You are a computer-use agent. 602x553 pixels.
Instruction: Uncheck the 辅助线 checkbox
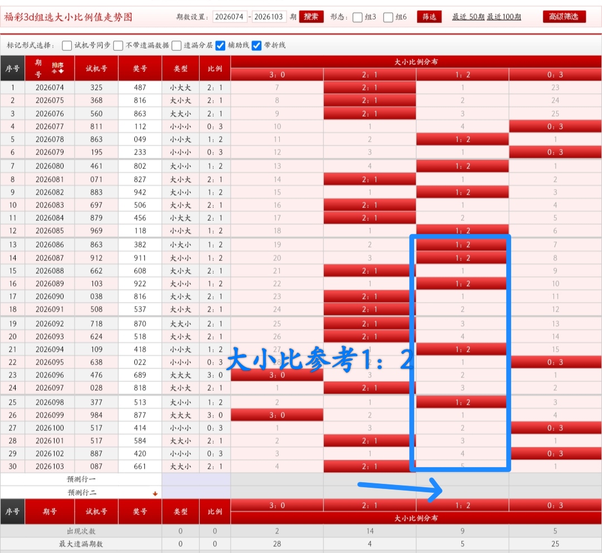point(220,46)
